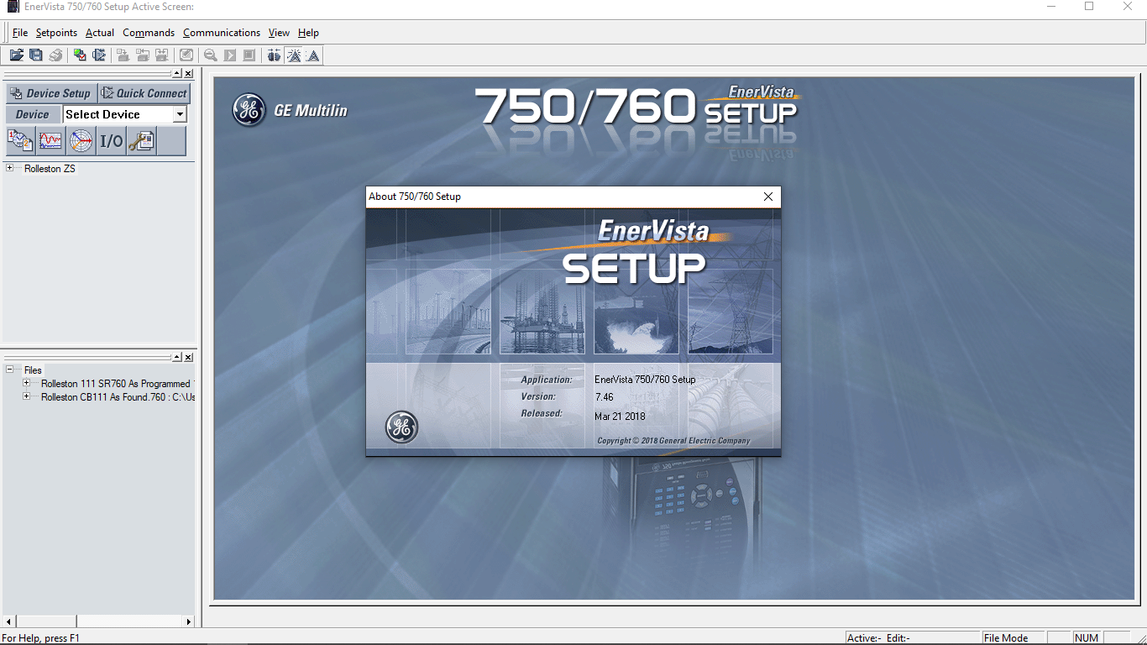
Task: Expand Rolleston 111 SR760 As Programmed entry
Action: [x=25, y=383]
